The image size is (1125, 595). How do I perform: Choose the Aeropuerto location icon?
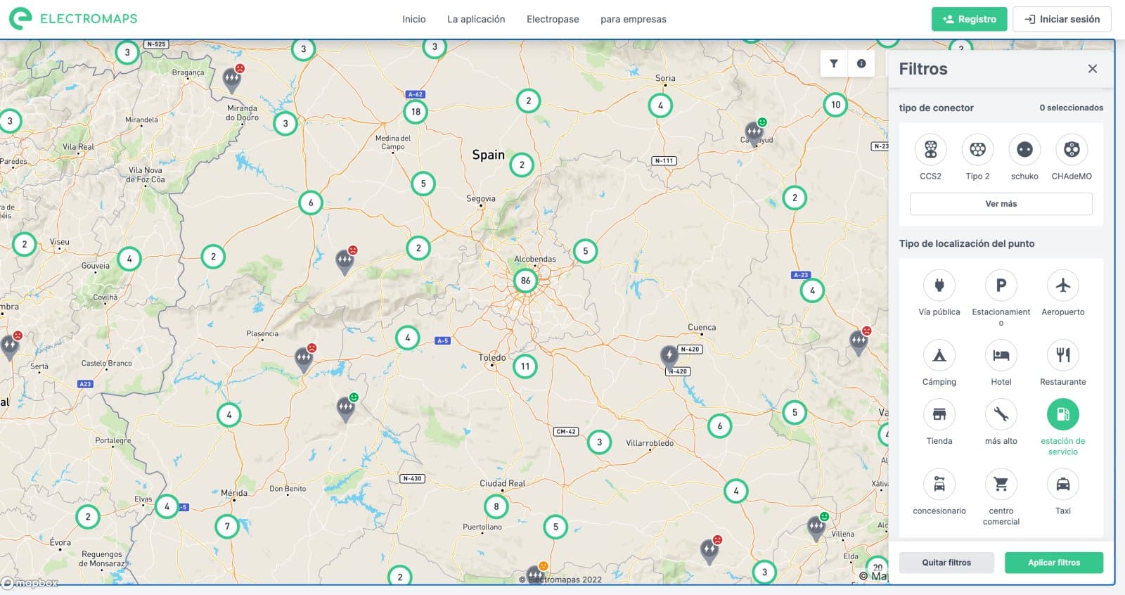(x=1062, y=286)
